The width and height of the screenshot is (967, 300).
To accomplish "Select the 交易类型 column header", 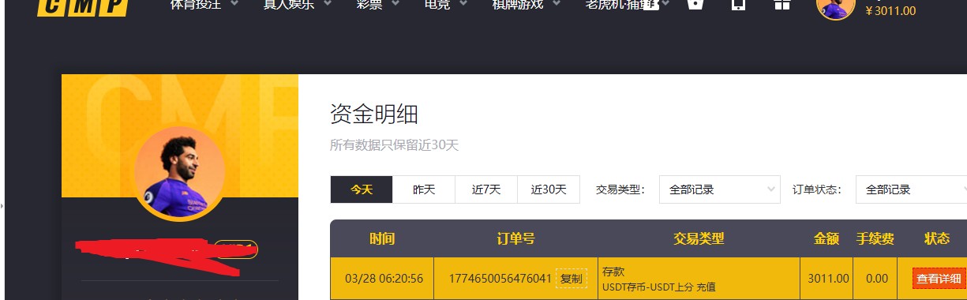I will tap(699, 238).
